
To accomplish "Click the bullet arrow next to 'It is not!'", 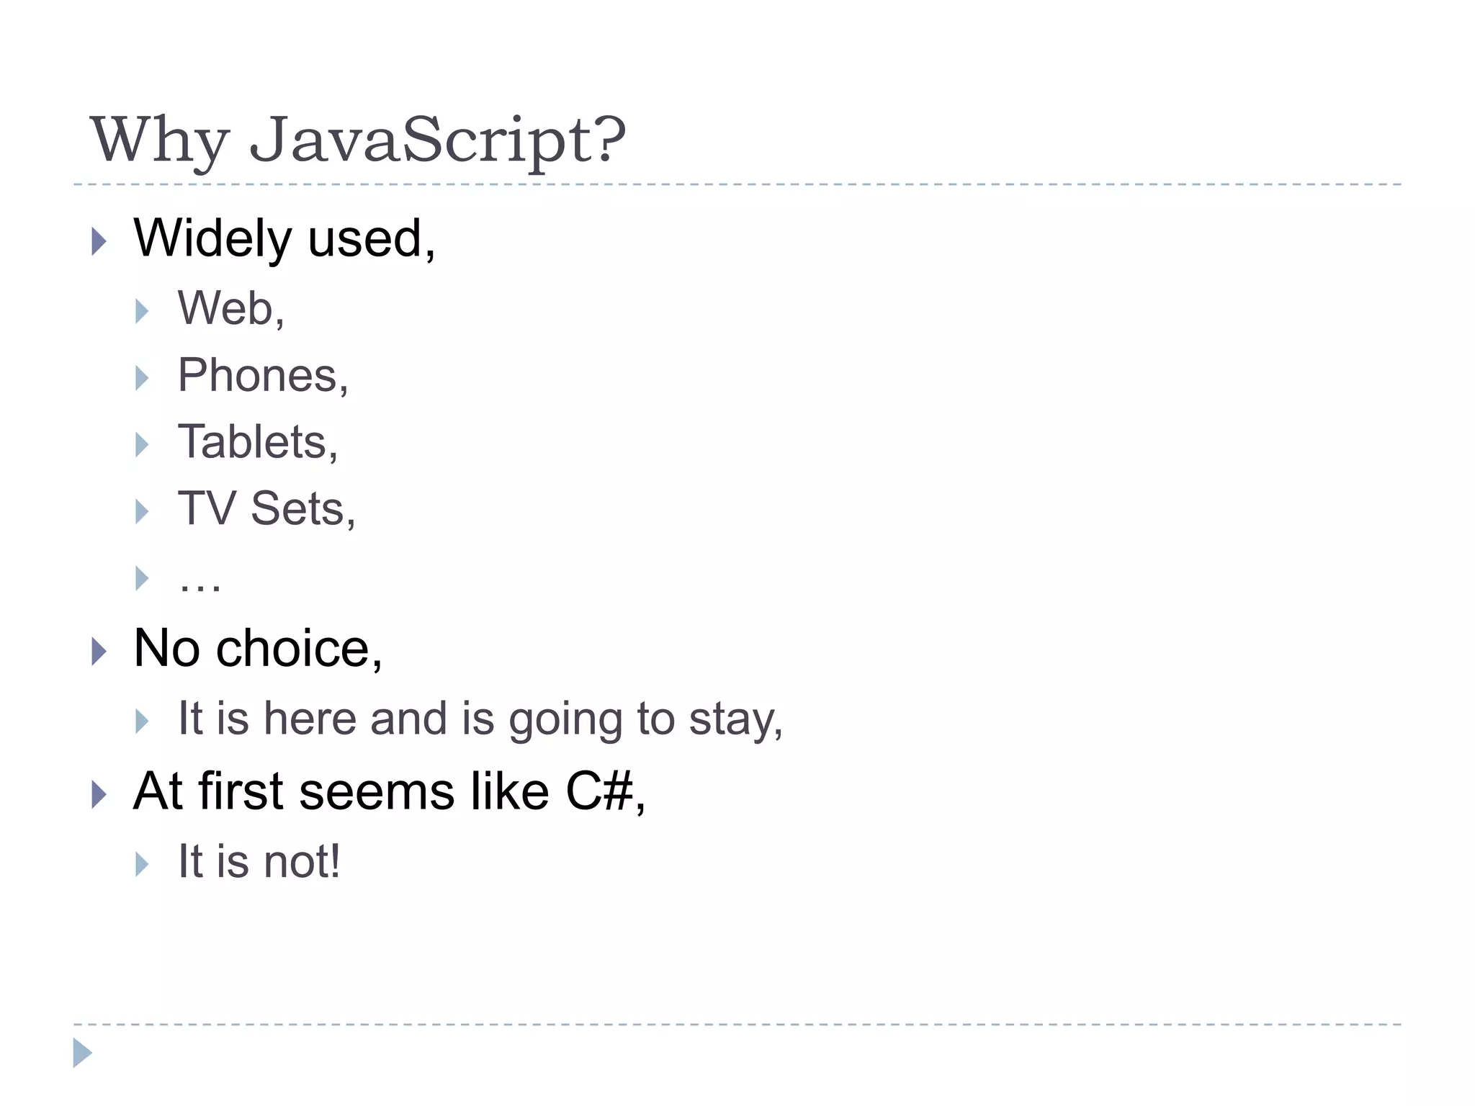I will 142,864.
